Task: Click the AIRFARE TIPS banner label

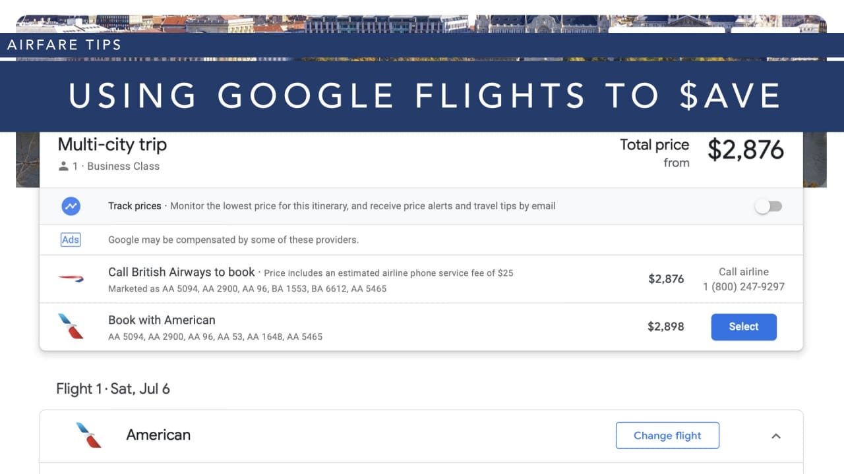Action: 65,45
